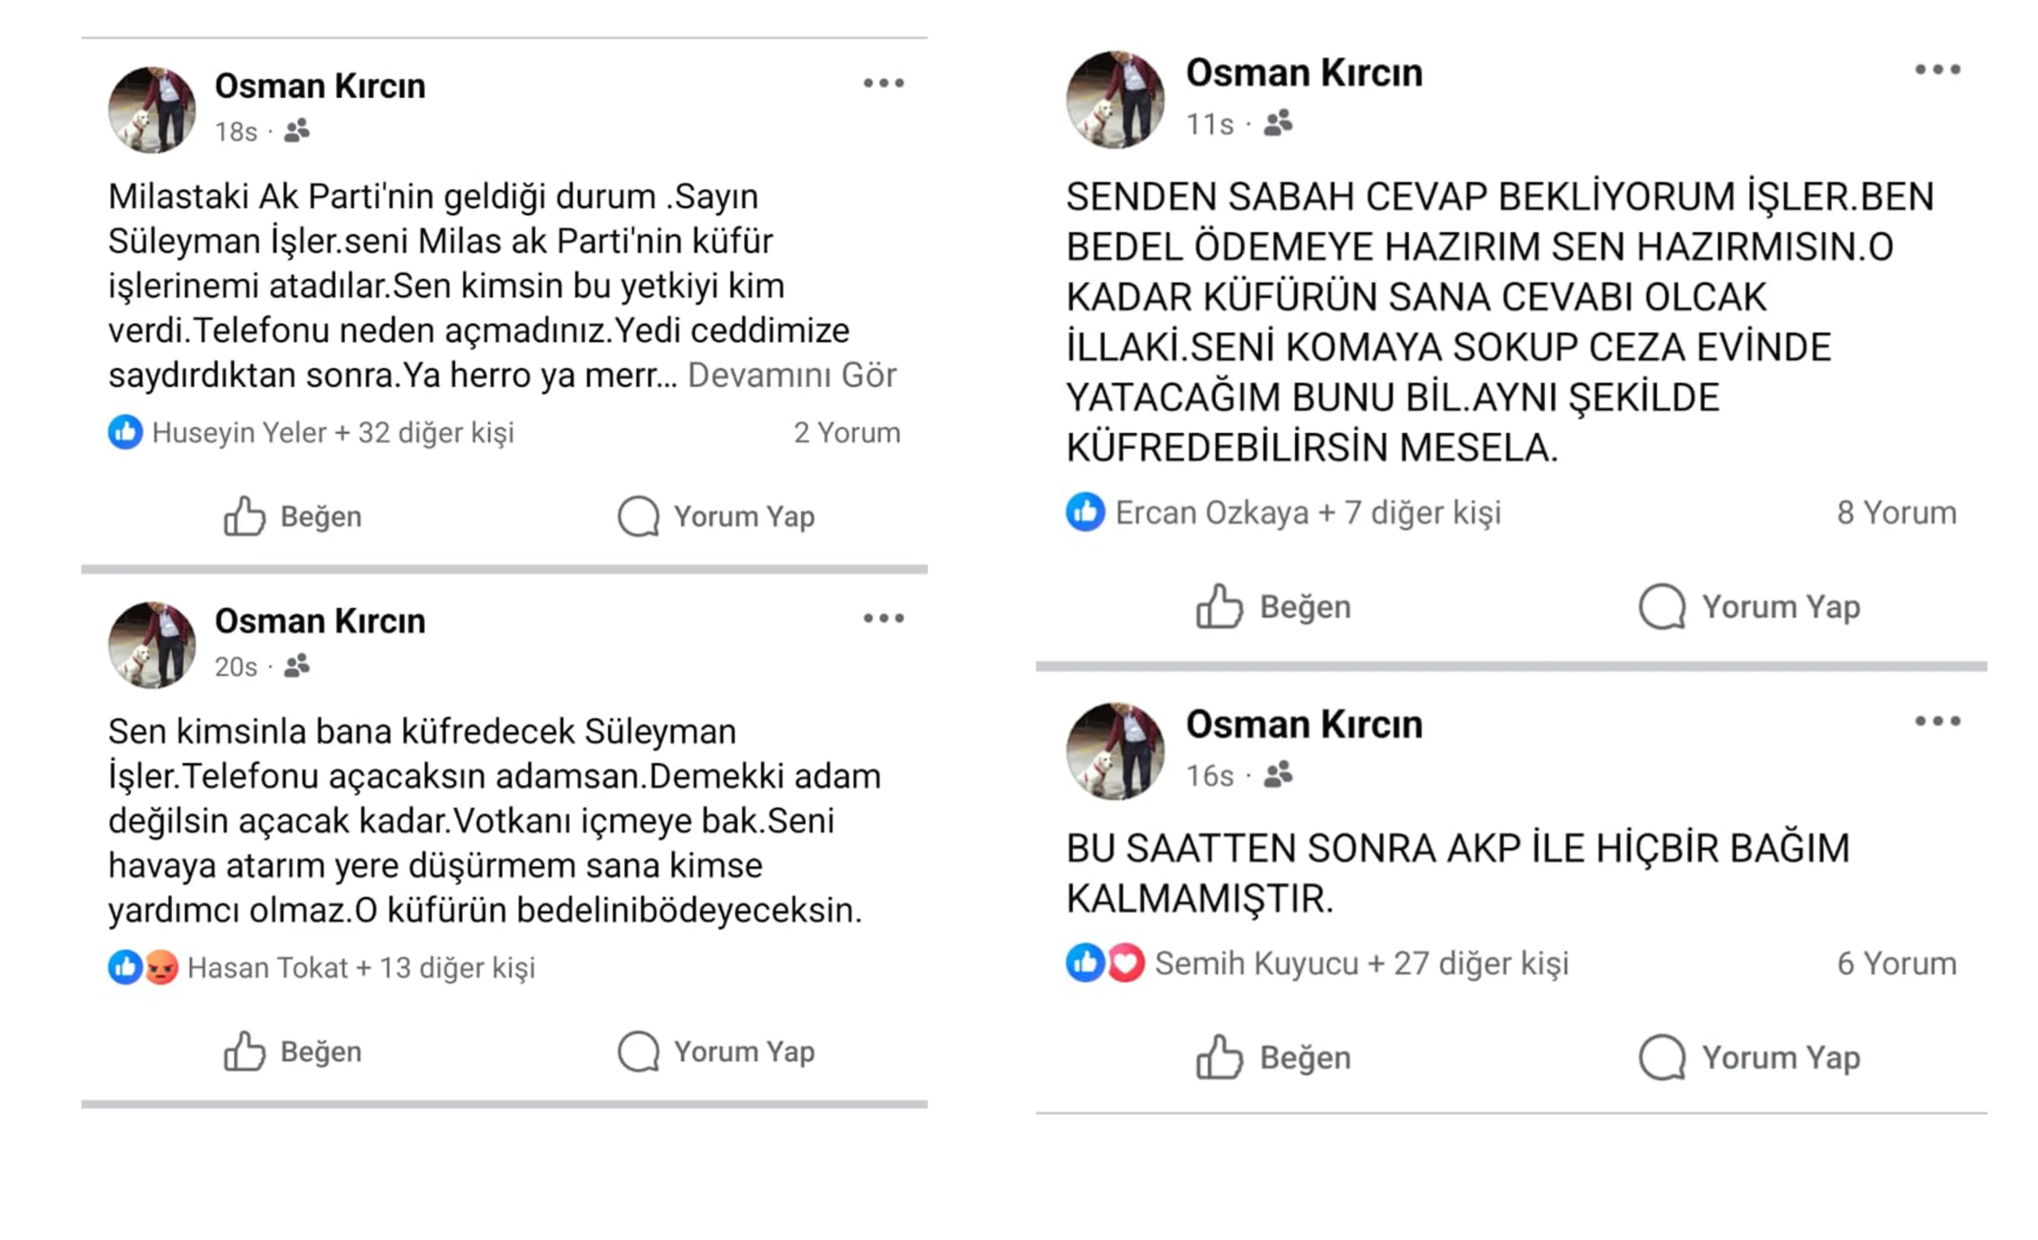View the 6 Yorum comments
2038x1240 pixels.
tap(1896, 964)
